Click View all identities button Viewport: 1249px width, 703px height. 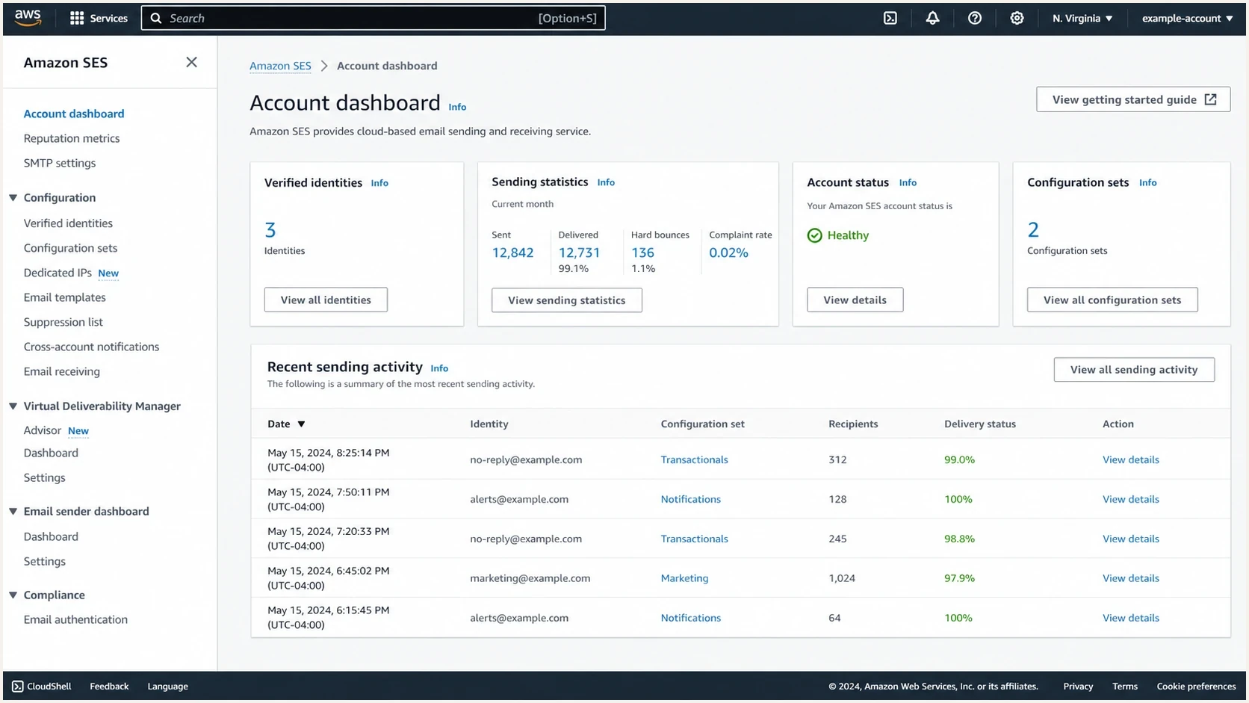[x=326, y=300]
